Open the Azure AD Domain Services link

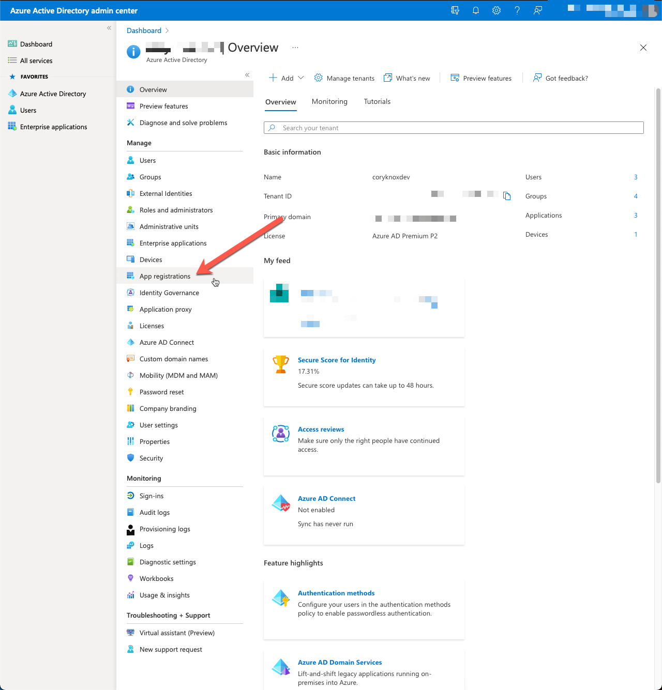[340, 663]
